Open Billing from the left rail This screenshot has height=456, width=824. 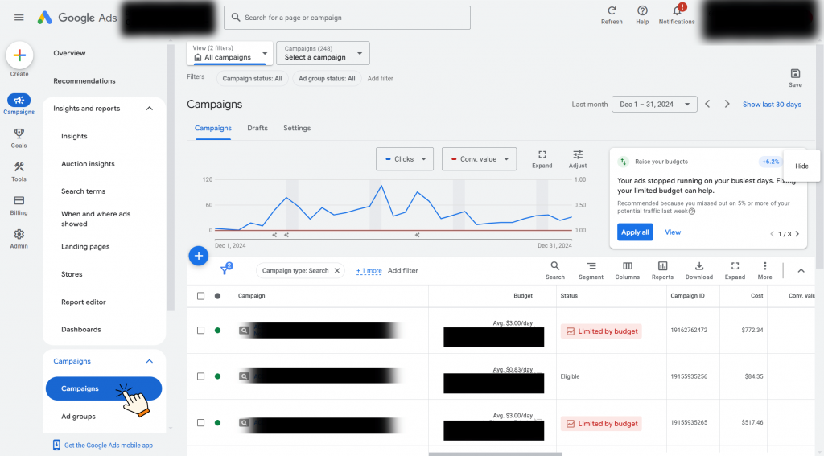[19, 201]
